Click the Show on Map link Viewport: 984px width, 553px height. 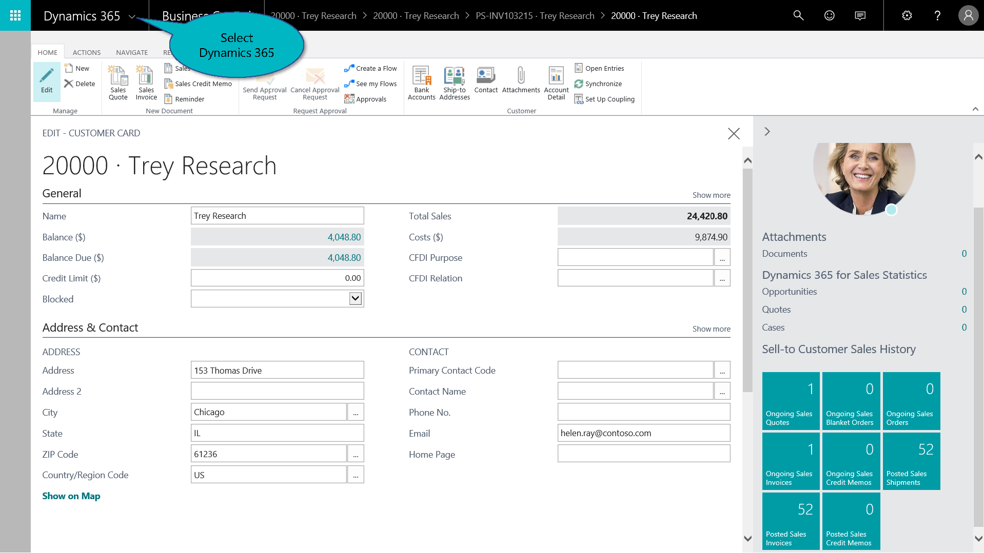(x=71, y=496)
